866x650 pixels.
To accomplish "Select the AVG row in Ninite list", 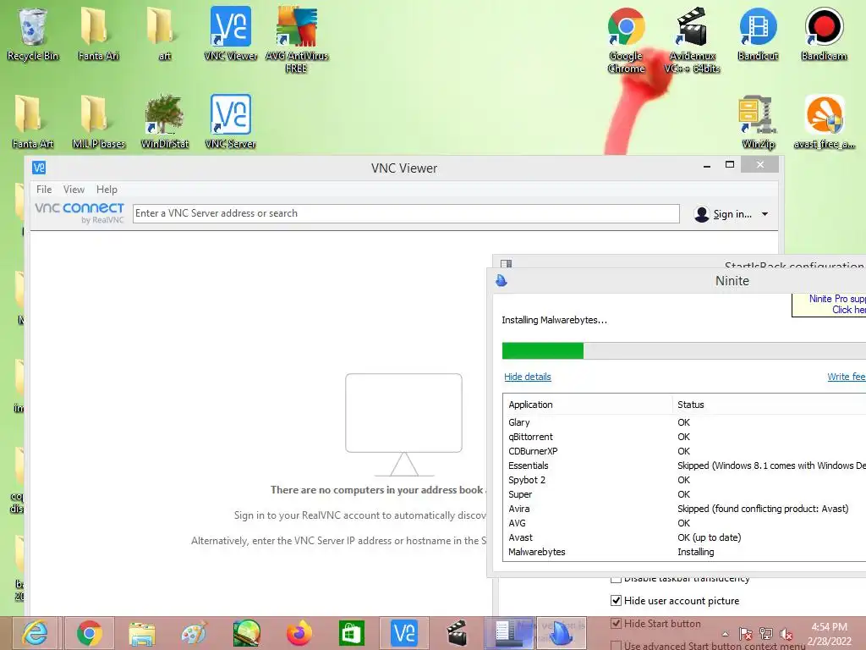I will click(685, 523).
